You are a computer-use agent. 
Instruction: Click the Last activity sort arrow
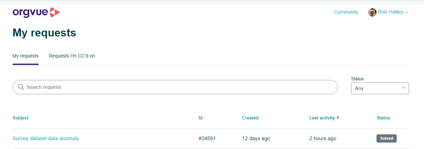[338, 118]
